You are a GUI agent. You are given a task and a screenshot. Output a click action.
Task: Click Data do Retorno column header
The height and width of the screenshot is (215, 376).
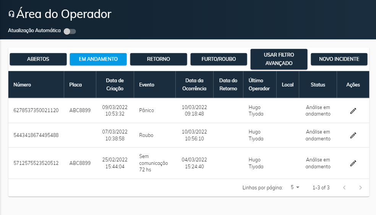(x=228, y=85)
